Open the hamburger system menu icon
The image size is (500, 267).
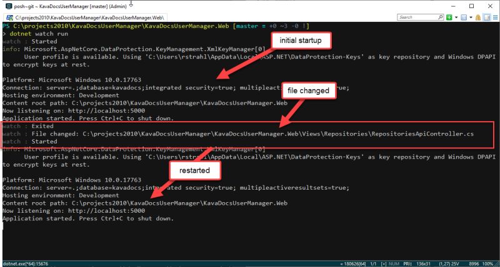point(496,17)
